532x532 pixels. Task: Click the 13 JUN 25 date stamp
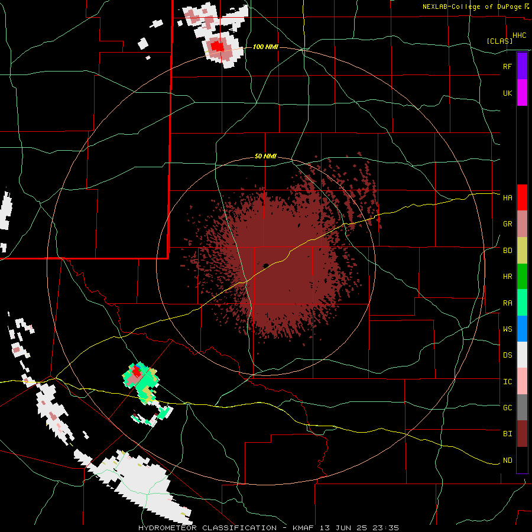click(x=346, y=528)
